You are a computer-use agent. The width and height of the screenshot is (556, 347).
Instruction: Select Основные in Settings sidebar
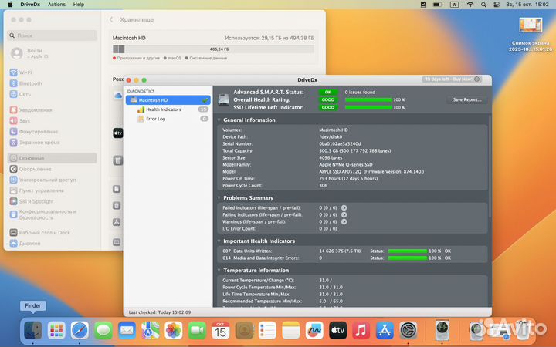pos(53,158)
